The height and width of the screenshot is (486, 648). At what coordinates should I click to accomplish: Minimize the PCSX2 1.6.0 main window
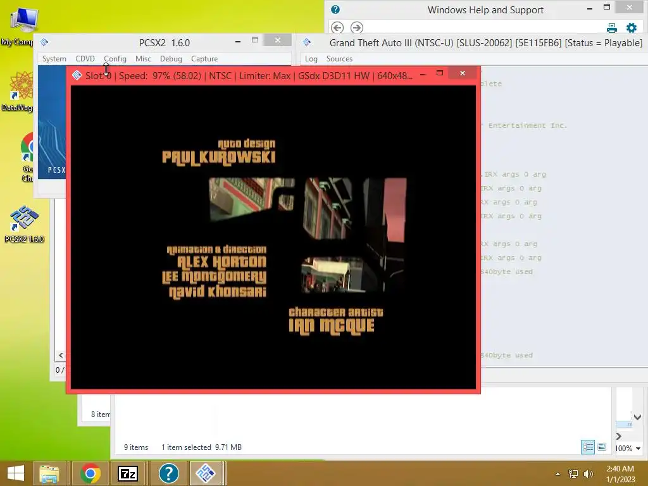coord(238,41)
